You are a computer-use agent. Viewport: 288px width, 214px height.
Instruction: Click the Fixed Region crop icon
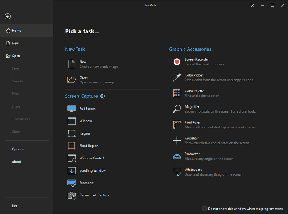tap(72, 146)
